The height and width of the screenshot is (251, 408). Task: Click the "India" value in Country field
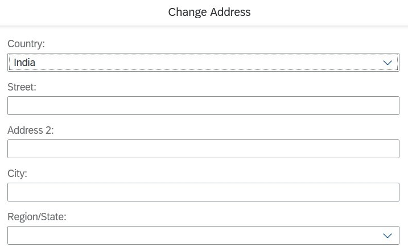pyautogui.click(x=24, y=63)
